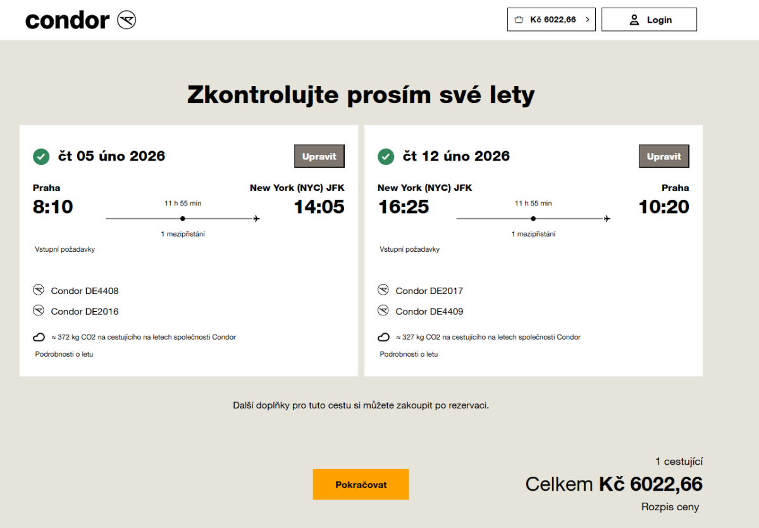The image size is (759, 528).
Task: Open the Rozpis ceny price breakdown
Action: tap(670, 507)
